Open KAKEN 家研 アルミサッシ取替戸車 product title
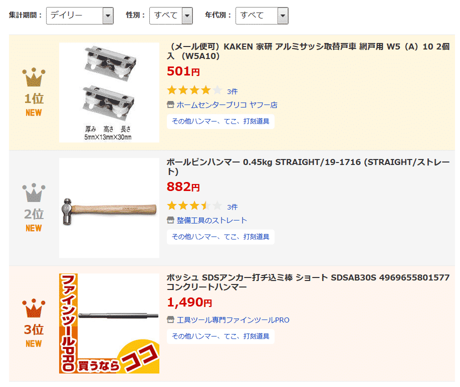Image resolution: width=460 pixels, height=387 pixels. point(308,51)
